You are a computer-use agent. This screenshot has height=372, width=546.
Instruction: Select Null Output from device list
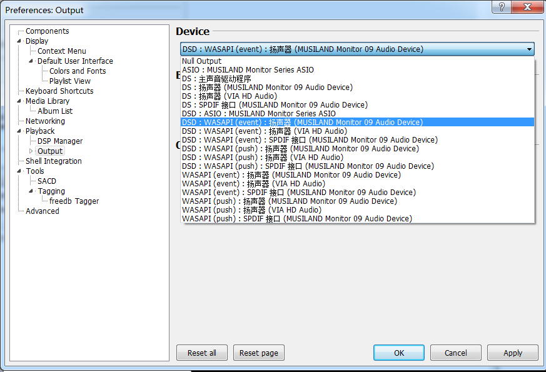click(x=201, y=61)
